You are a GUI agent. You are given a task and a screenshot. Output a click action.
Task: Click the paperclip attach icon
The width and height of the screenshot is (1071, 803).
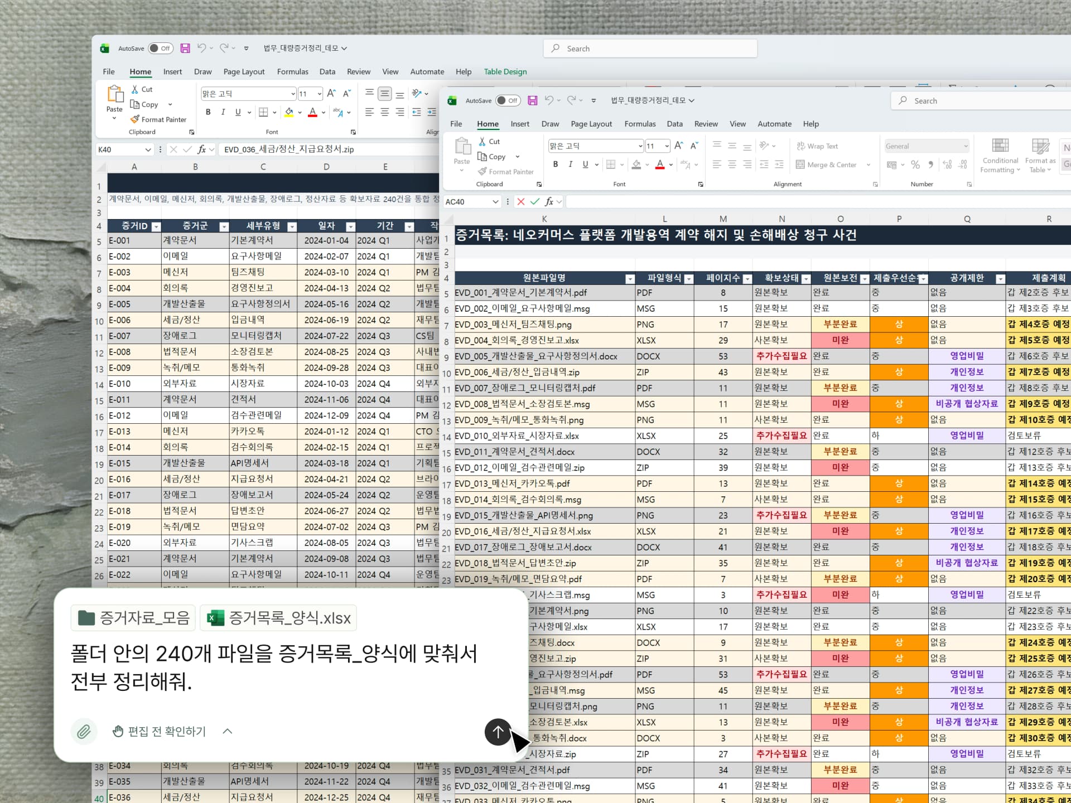pos(84,731)
